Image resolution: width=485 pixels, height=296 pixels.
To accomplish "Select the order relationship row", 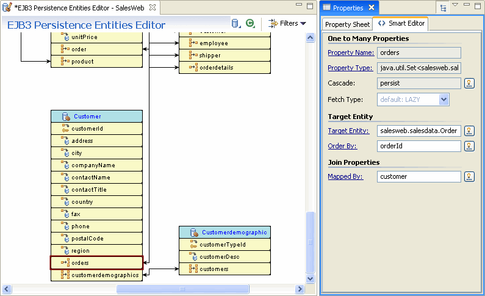I will [x=96, y=49].
